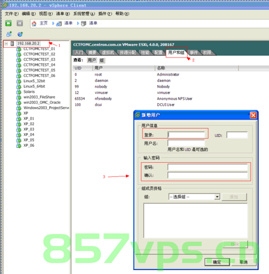Switch to the 性能 tab
Image resolution: width=269 pixels, height=274 pixels.
[145, 53]
